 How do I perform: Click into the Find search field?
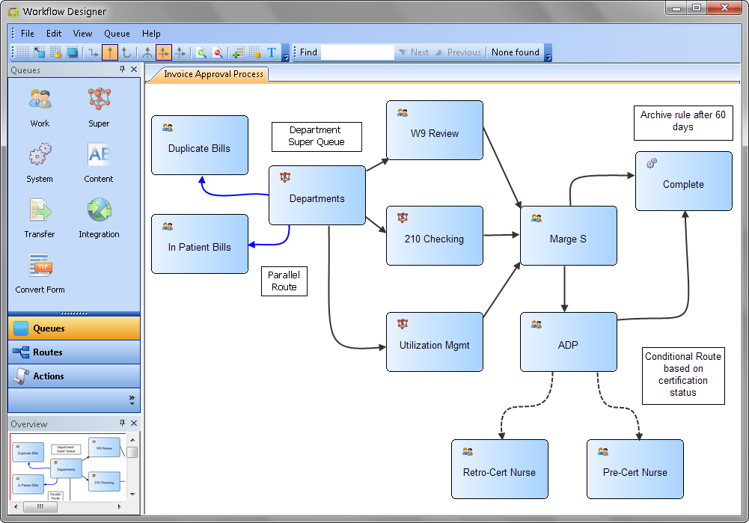358,52
